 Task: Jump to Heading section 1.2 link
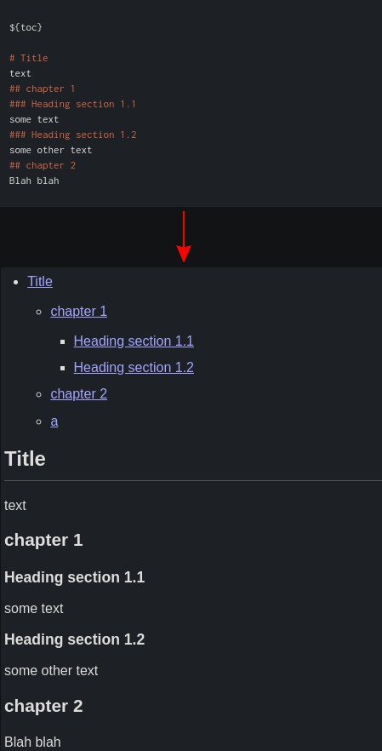coord(134,367)
